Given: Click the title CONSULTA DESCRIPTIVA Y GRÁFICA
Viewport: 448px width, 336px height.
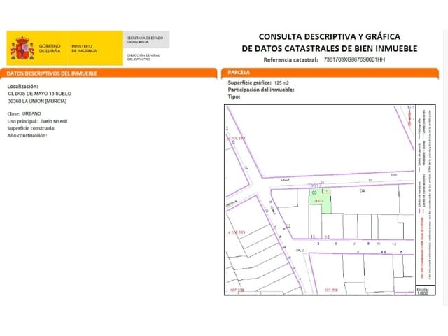Looking at the screenshot, I should (330, 36).
